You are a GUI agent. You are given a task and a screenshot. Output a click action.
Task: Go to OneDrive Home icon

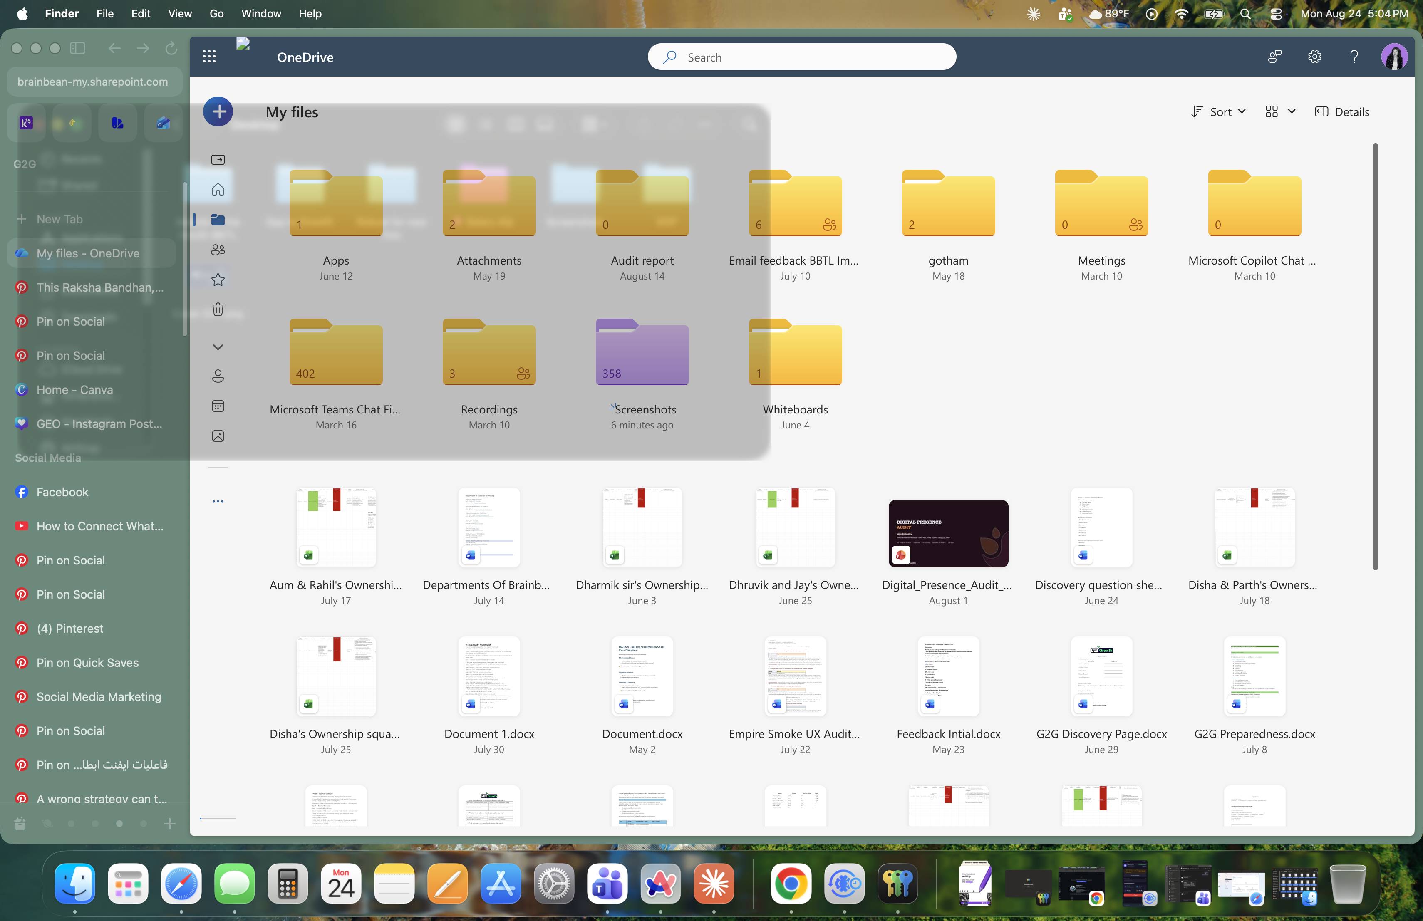pyautogui.click(x=218, y=189)
